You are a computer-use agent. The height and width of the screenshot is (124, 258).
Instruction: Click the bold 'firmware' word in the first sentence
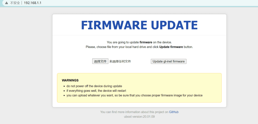[146, 42]
